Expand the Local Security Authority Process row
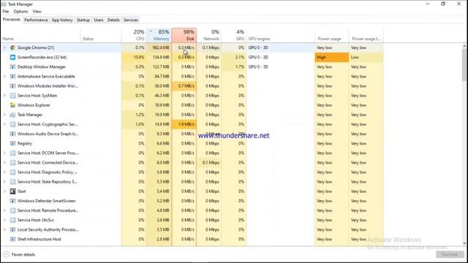Image resolution: width=468 pixels, height=263 pixels. click(4, 229)
